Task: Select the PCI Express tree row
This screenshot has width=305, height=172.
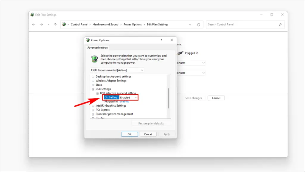Action: coord(102,110)
